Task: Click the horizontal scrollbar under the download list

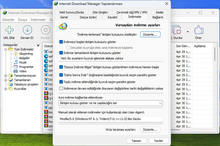Action: (x=176, y=130)
